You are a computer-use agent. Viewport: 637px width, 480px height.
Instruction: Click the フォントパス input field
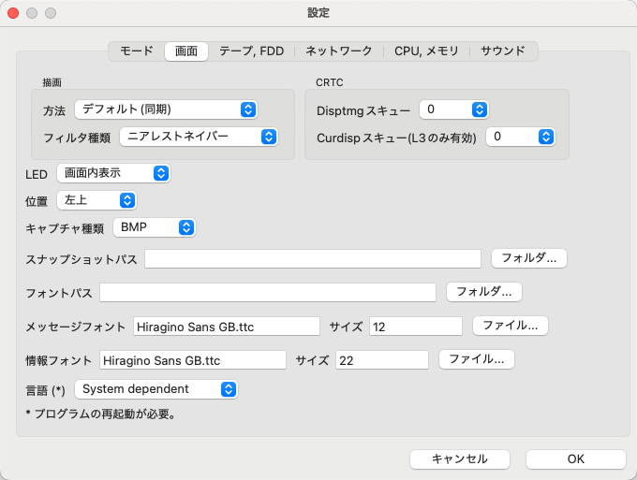(x=267, y=293)
